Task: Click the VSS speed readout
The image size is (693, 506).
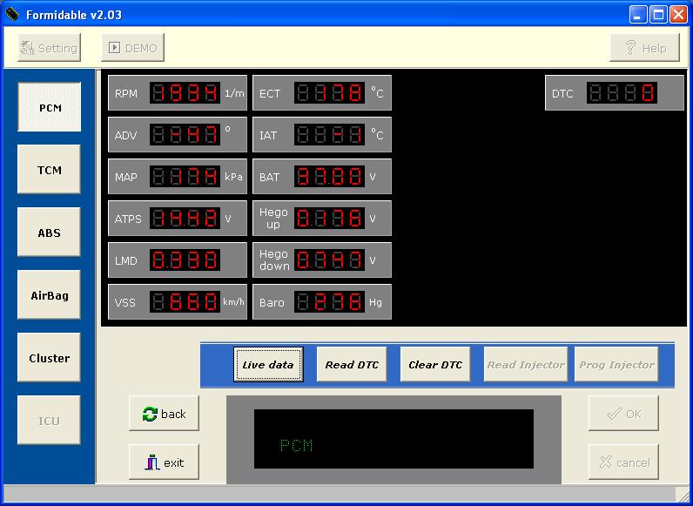Action: click(x=185, y=302)
